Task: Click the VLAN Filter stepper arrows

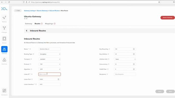Action: (134, 69)
